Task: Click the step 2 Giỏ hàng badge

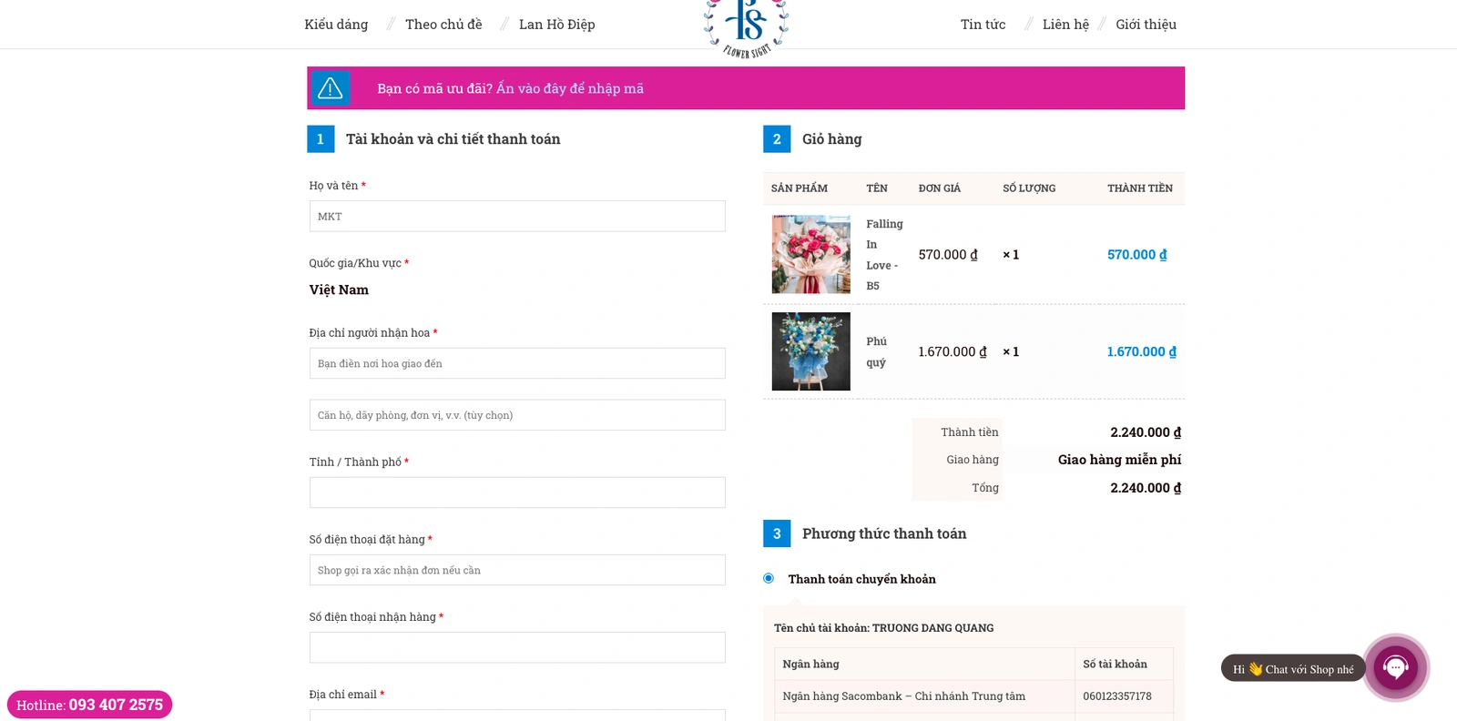Action: tap(777, 139)
